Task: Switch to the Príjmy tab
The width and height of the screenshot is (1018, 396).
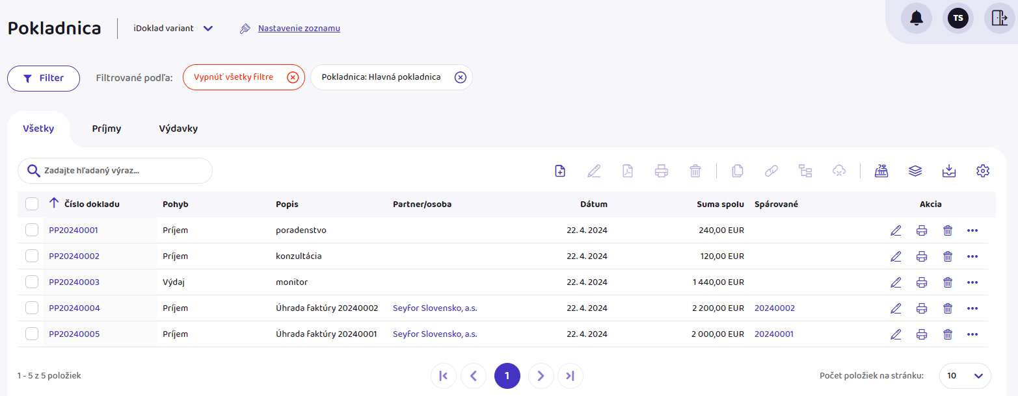Action: point(107,129)
